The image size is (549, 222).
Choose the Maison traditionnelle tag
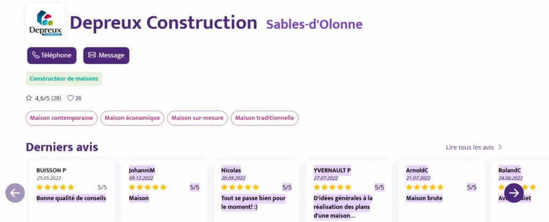264,118
